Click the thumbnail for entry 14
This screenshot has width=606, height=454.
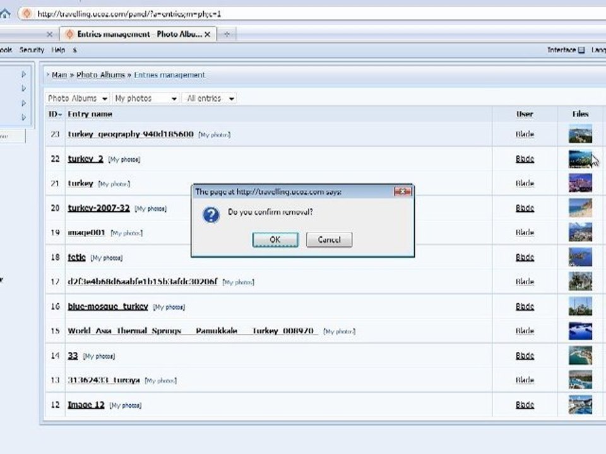coord(580,356)
